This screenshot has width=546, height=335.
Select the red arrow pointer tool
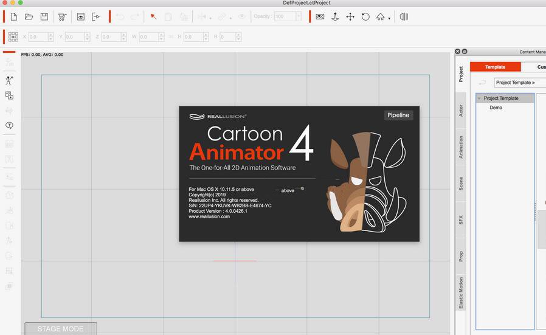(x=153, y=16)
